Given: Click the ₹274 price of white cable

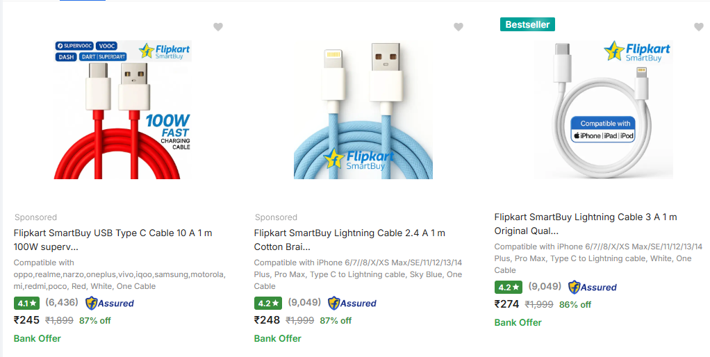Looking at the screenshot, I should coord(506,304).
